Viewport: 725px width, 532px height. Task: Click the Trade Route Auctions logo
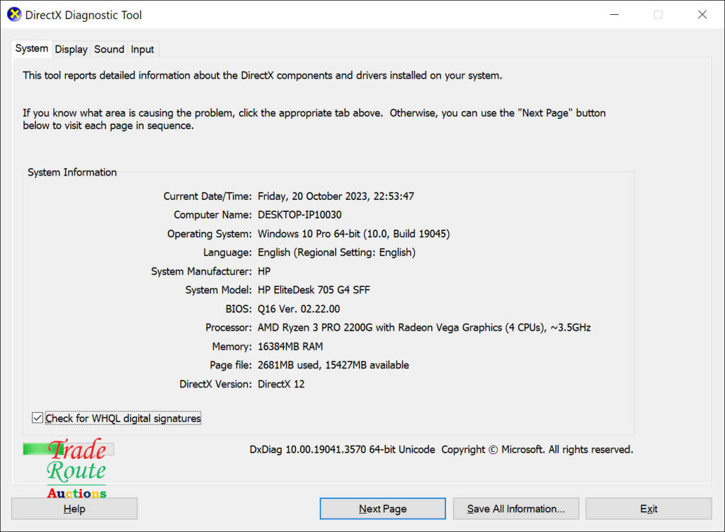pos(76,470)
